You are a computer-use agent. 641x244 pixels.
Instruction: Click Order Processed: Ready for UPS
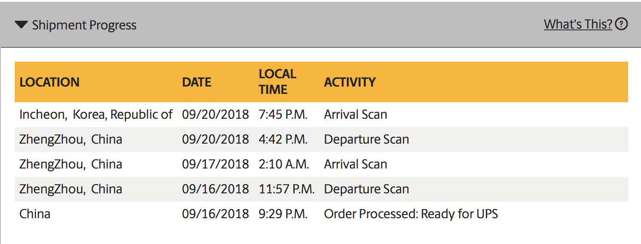point(411,214)
